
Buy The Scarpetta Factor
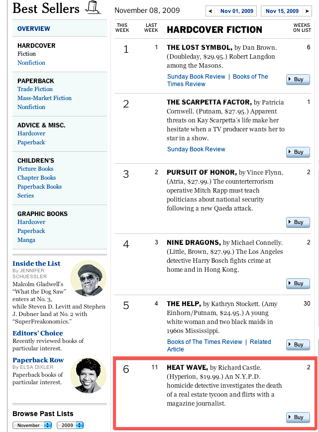click(298, 152)
